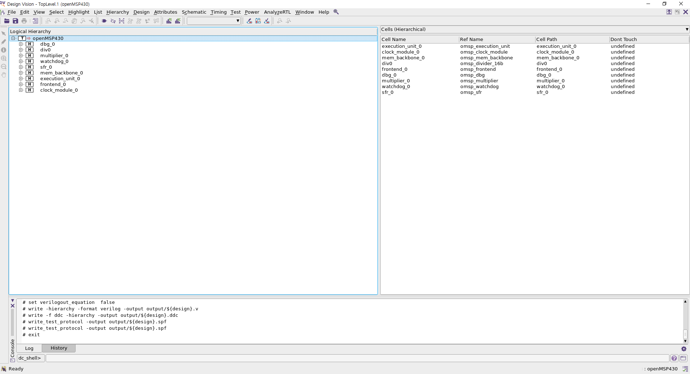Click the pan hand toolbar icon

(x=74, y=21)
